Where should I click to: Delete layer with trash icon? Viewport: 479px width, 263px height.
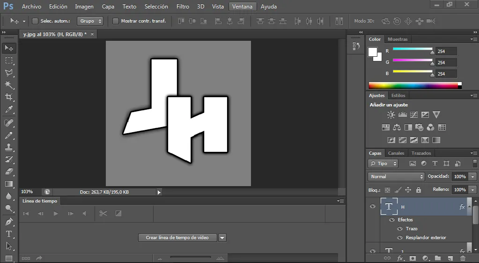(x=463, y=258)
